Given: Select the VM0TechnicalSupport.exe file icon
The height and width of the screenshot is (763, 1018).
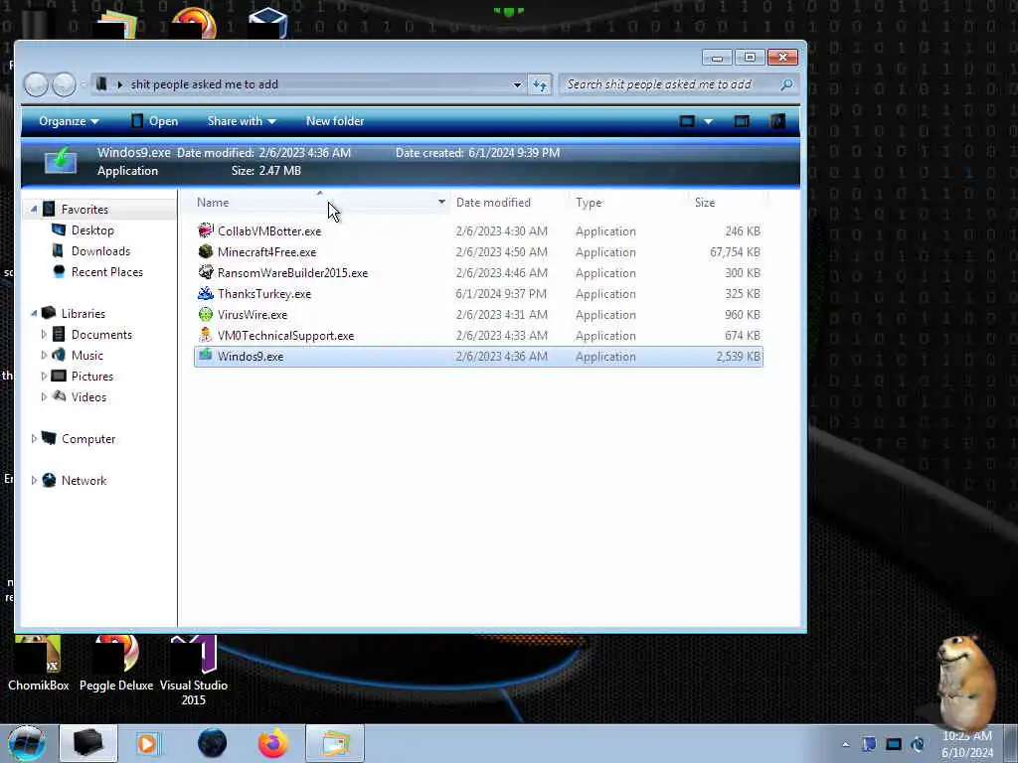Looking at the screenshot, I should click(206, 335).
